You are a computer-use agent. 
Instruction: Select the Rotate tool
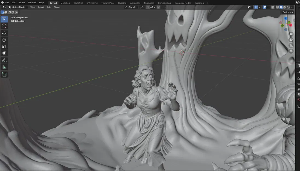pos(4,40)
